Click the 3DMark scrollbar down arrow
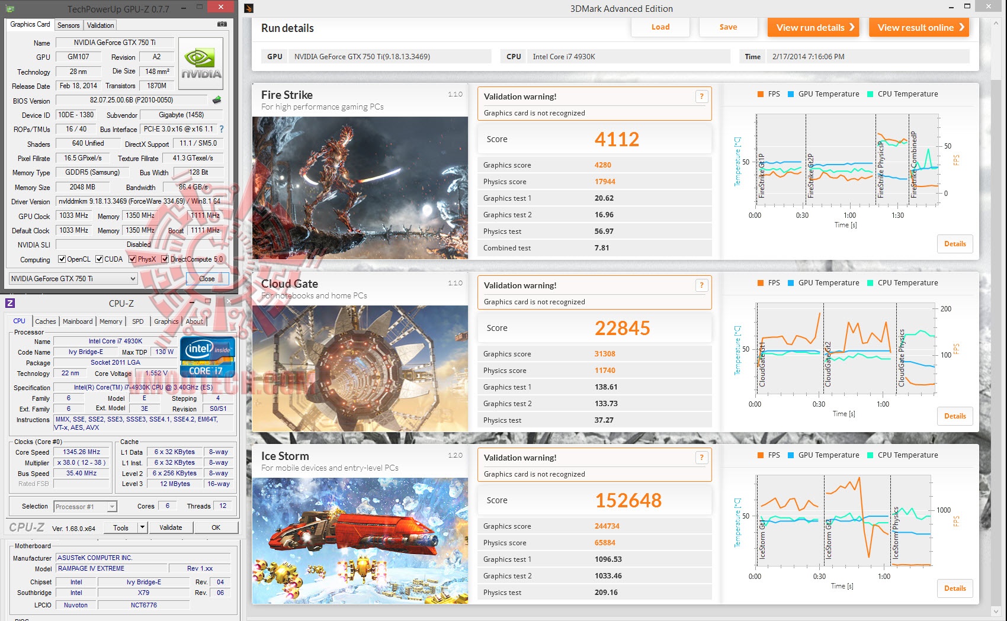 tap(996, 612)
